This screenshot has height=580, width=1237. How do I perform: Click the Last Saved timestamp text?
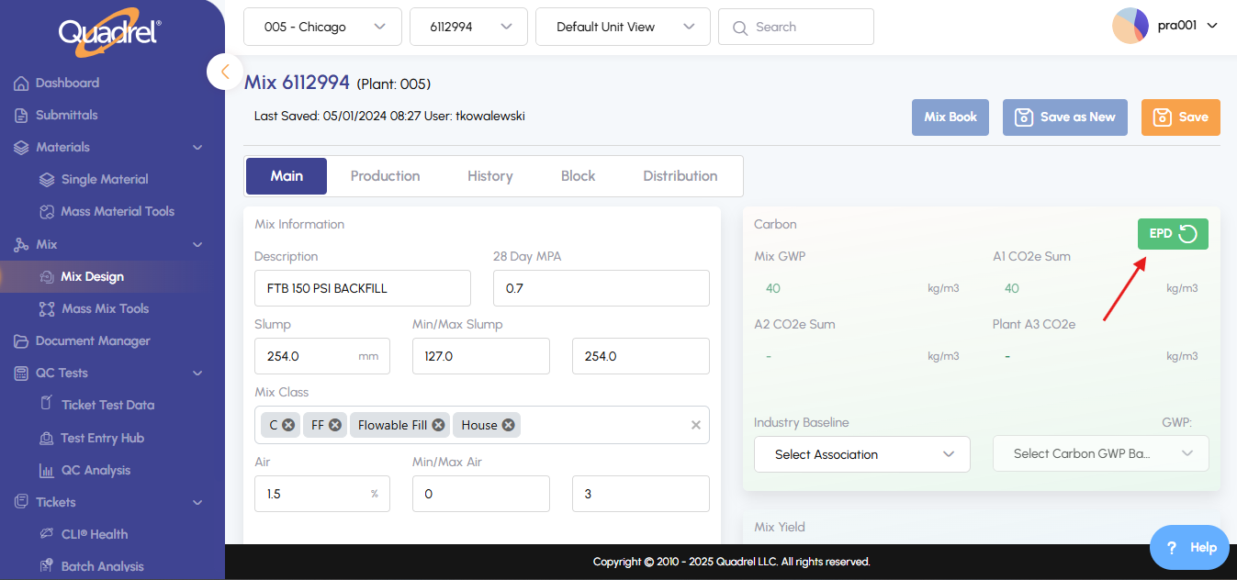tap(389, 117)
